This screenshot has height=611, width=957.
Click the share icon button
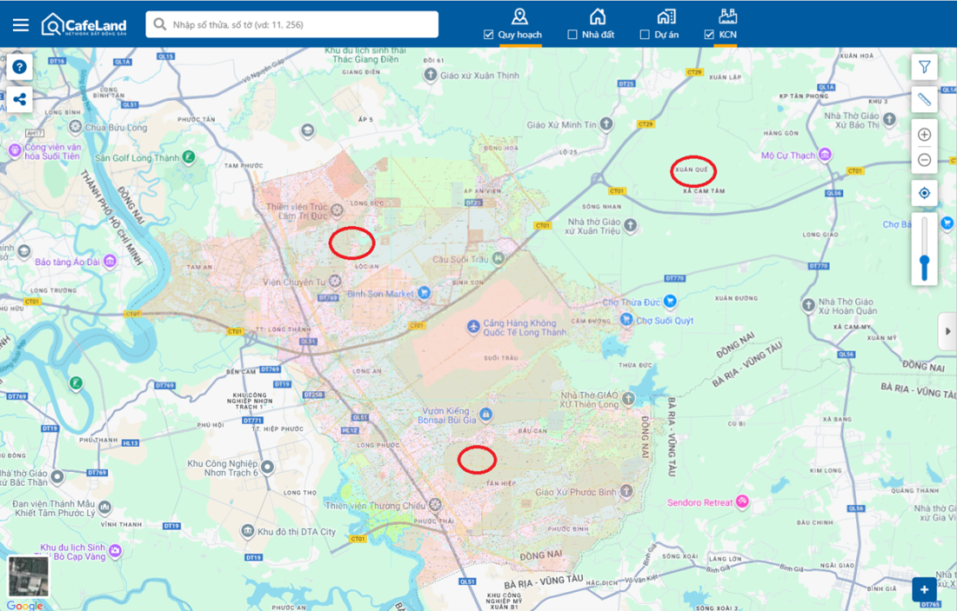[19, 100]
